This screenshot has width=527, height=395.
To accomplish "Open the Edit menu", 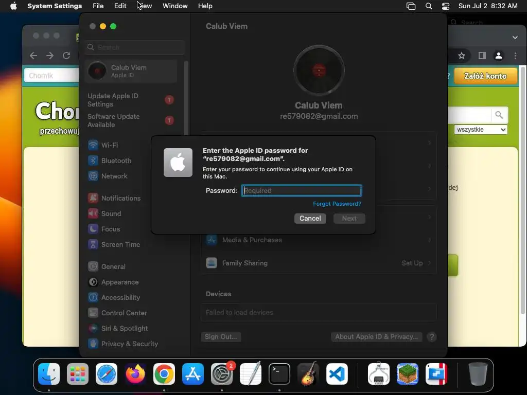I will coord(120,6).
